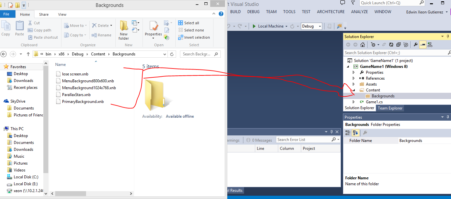Click Rename in the Organize group
The image size is (451, 199).
click(x=101, y=35)
